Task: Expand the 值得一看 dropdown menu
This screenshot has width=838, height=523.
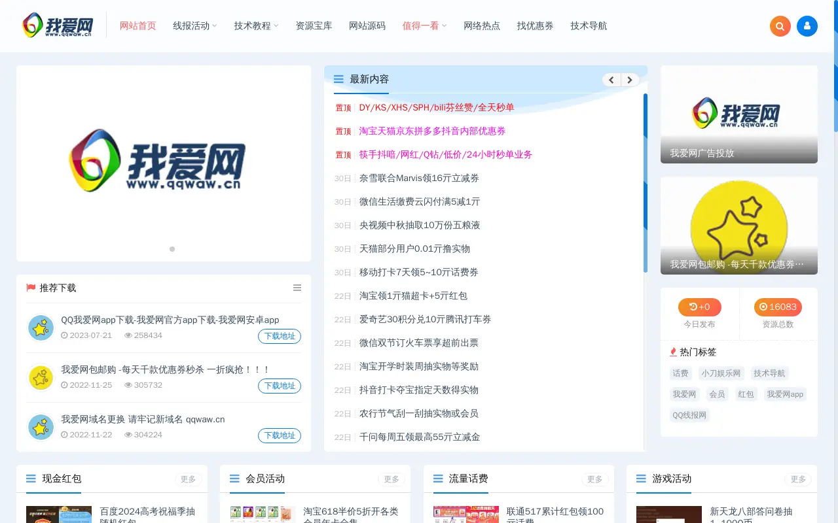Action: tap(424, 25)
